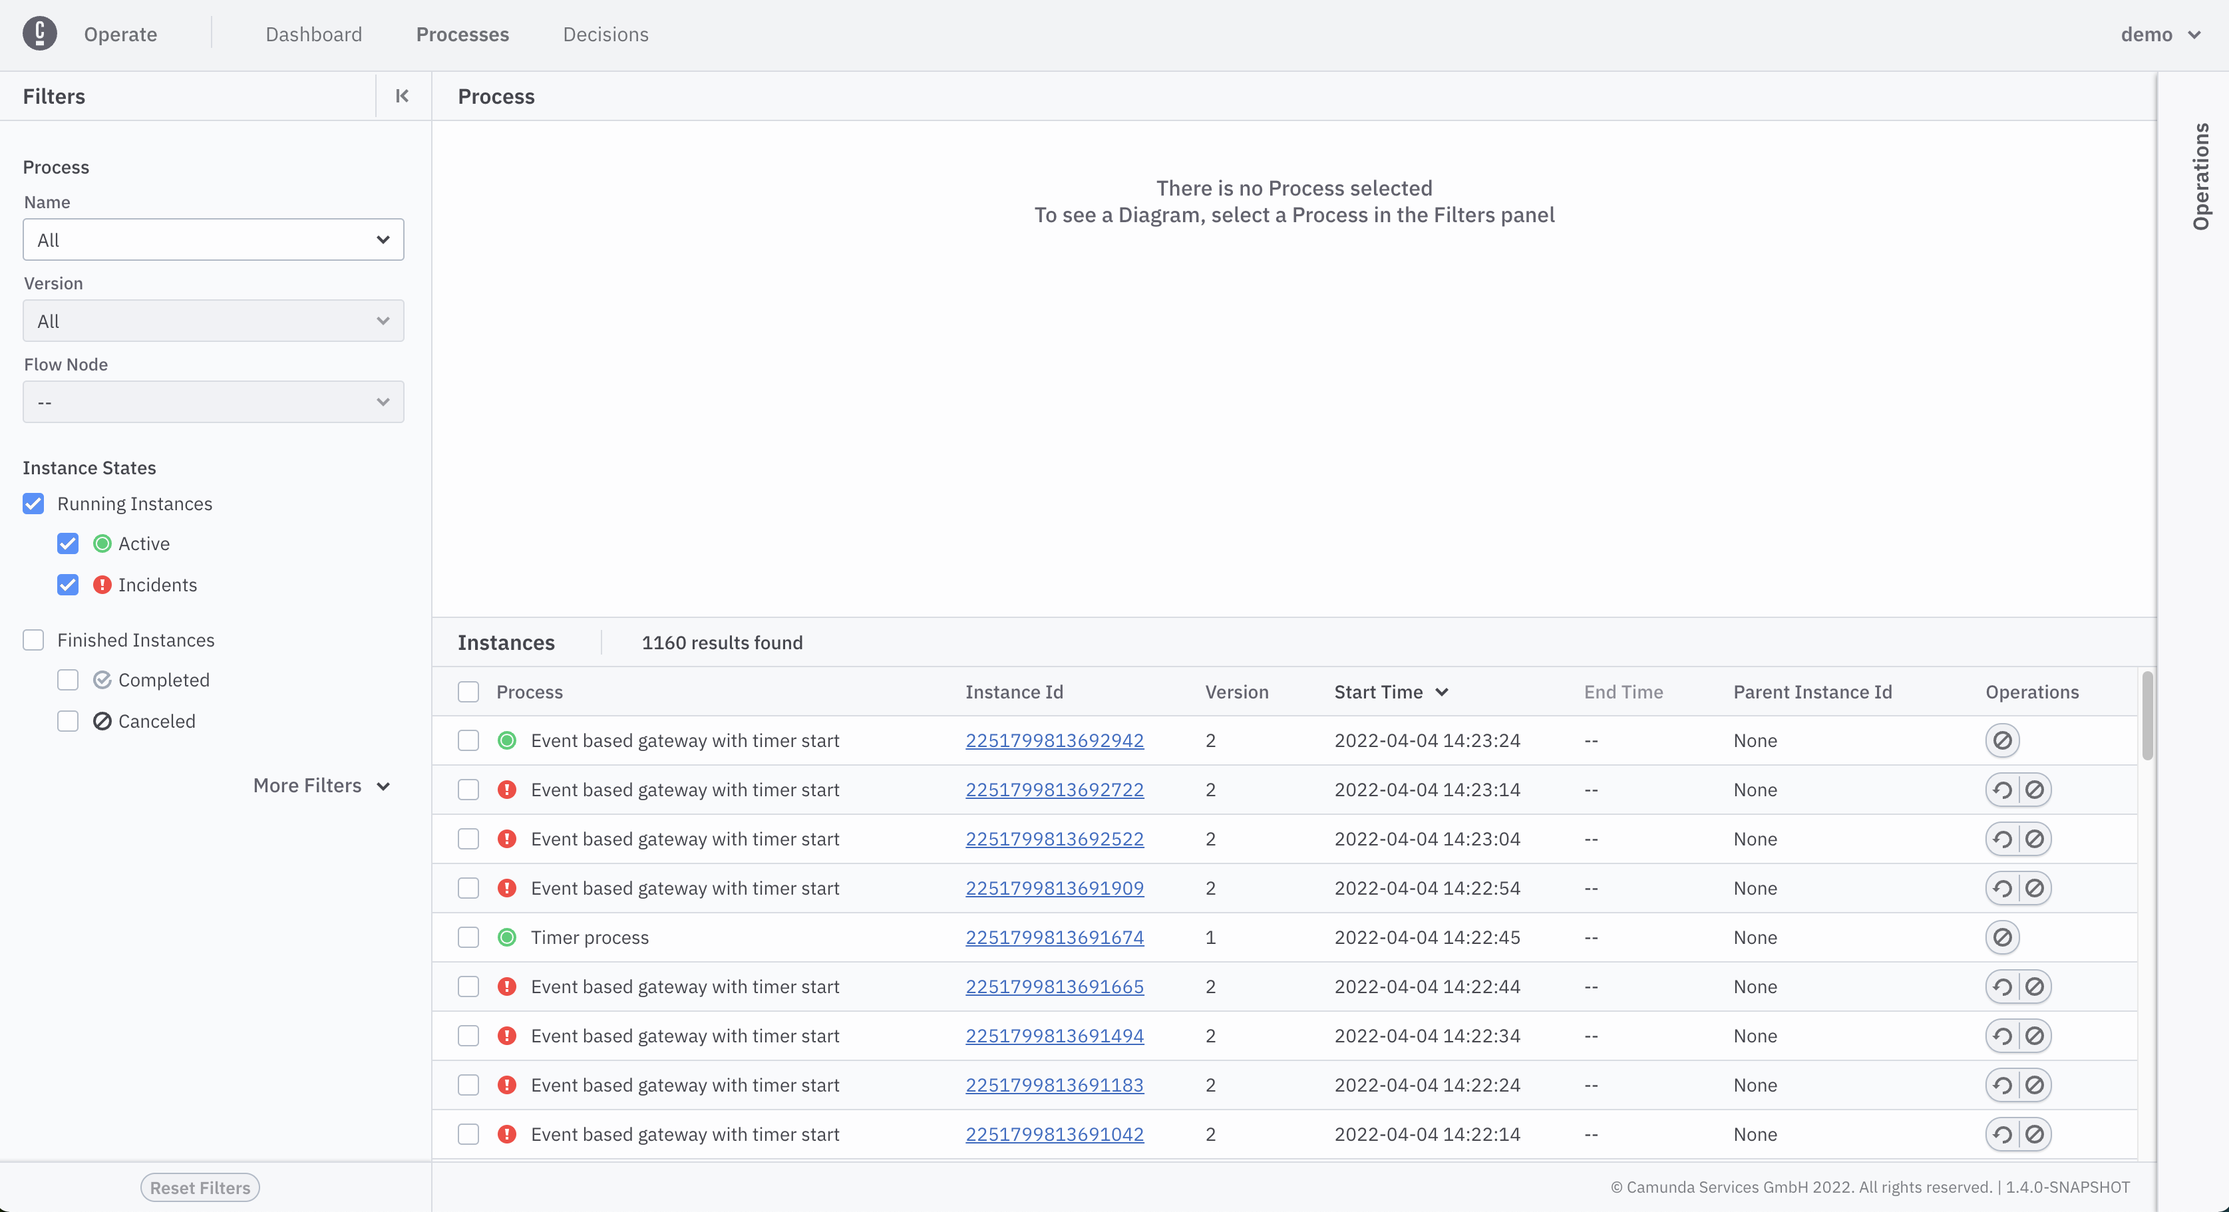This screenshot has height=1212, width=2229.
Task: Check the Canceled instances filter
Action: pos(67,722)
